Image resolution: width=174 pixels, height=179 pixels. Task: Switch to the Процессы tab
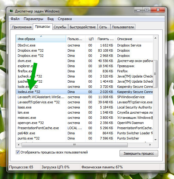click(x=43, y=27)
